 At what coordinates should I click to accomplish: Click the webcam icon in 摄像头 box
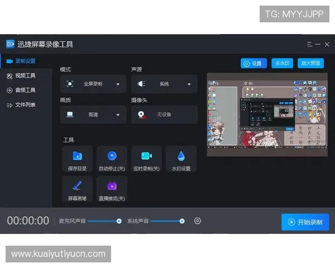[141, 115]
